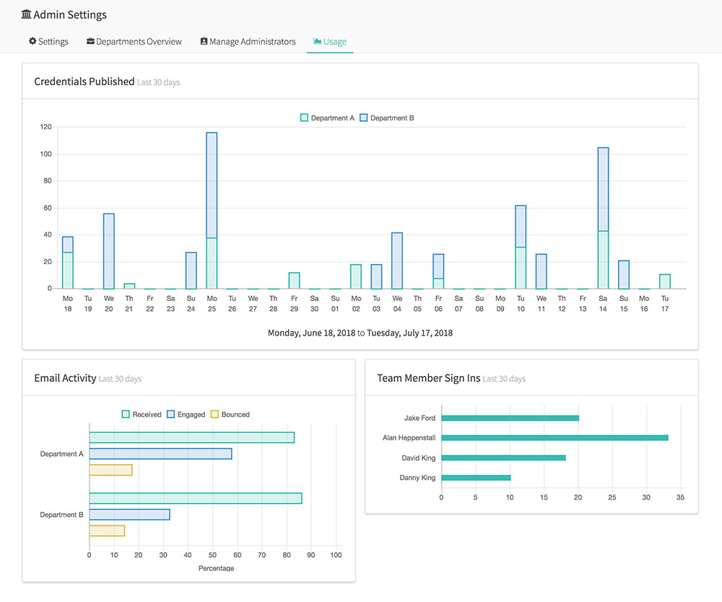The height and width of the screenshot is (602, 722).
Task: Click Jake Ford's sign-in bar
Action: [510, 418]
